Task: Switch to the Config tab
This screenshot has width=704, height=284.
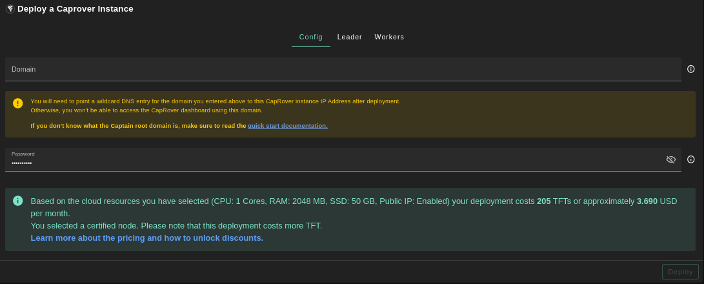Action: 310,37
